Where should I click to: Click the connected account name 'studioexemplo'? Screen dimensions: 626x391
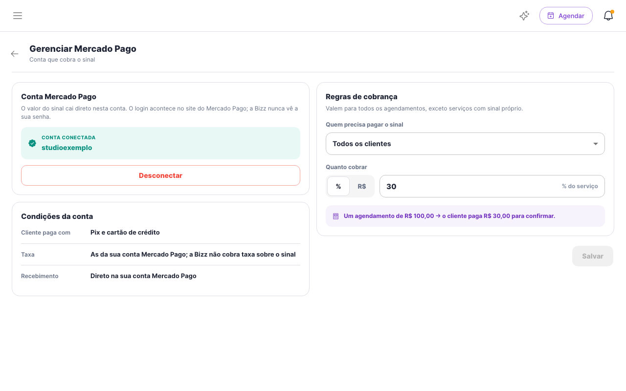pyautogui.click(x=67, y=148)
